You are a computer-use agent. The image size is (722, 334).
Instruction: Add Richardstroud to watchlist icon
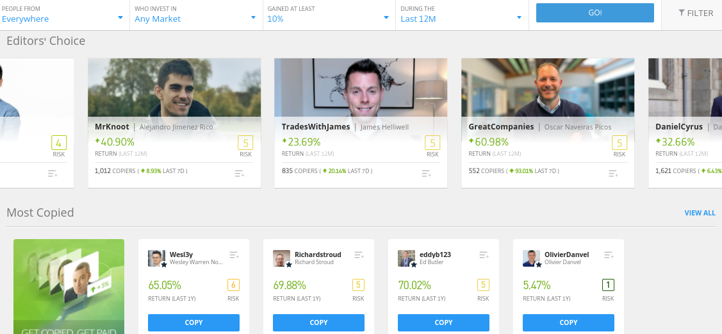coord(359,255)
